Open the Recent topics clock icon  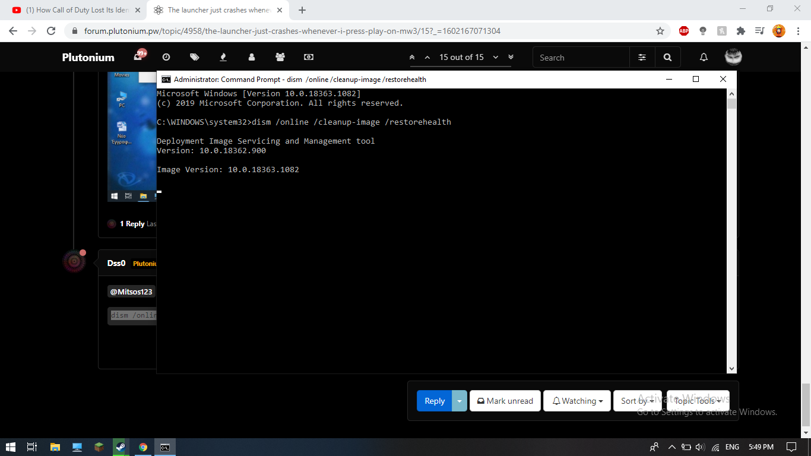[x=166, y=57]
